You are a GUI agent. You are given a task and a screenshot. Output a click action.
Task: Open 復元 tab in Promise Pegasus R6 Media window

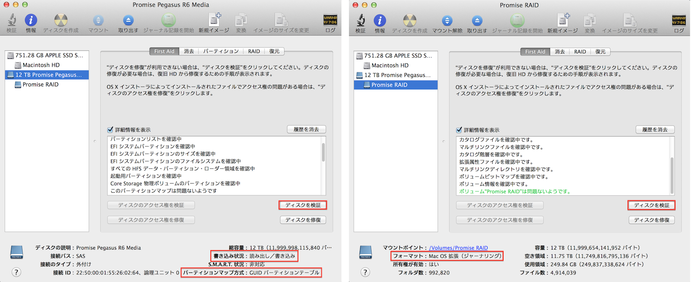tap(274, 51)
